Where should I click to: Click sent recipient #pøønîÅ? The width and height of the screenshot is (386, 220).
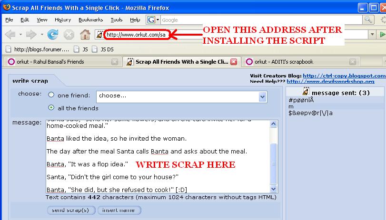point(301,100)
